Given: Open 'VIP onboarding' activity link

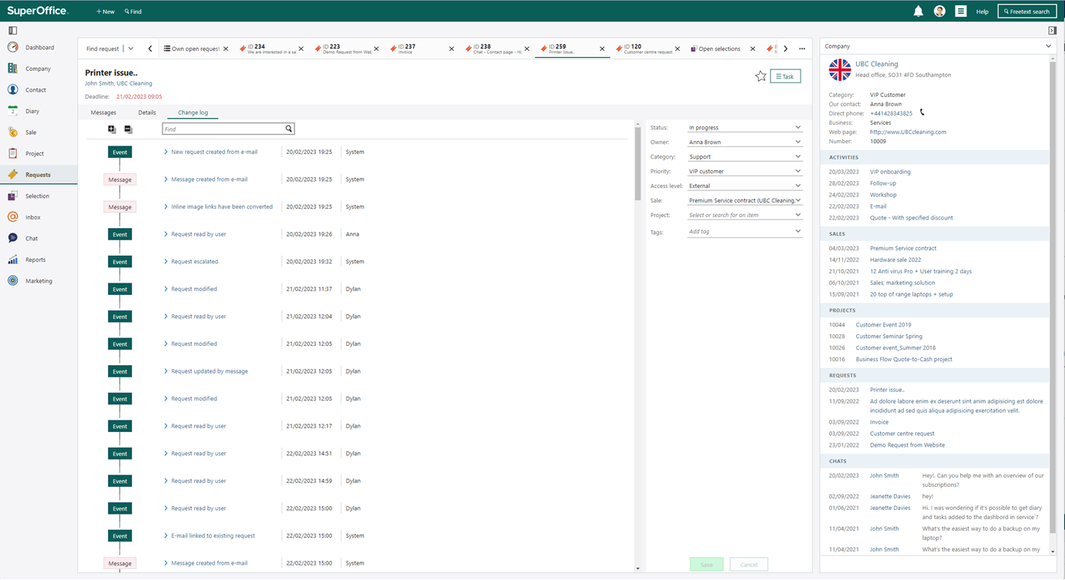Looking at the screenshot, I should (890, 172).
